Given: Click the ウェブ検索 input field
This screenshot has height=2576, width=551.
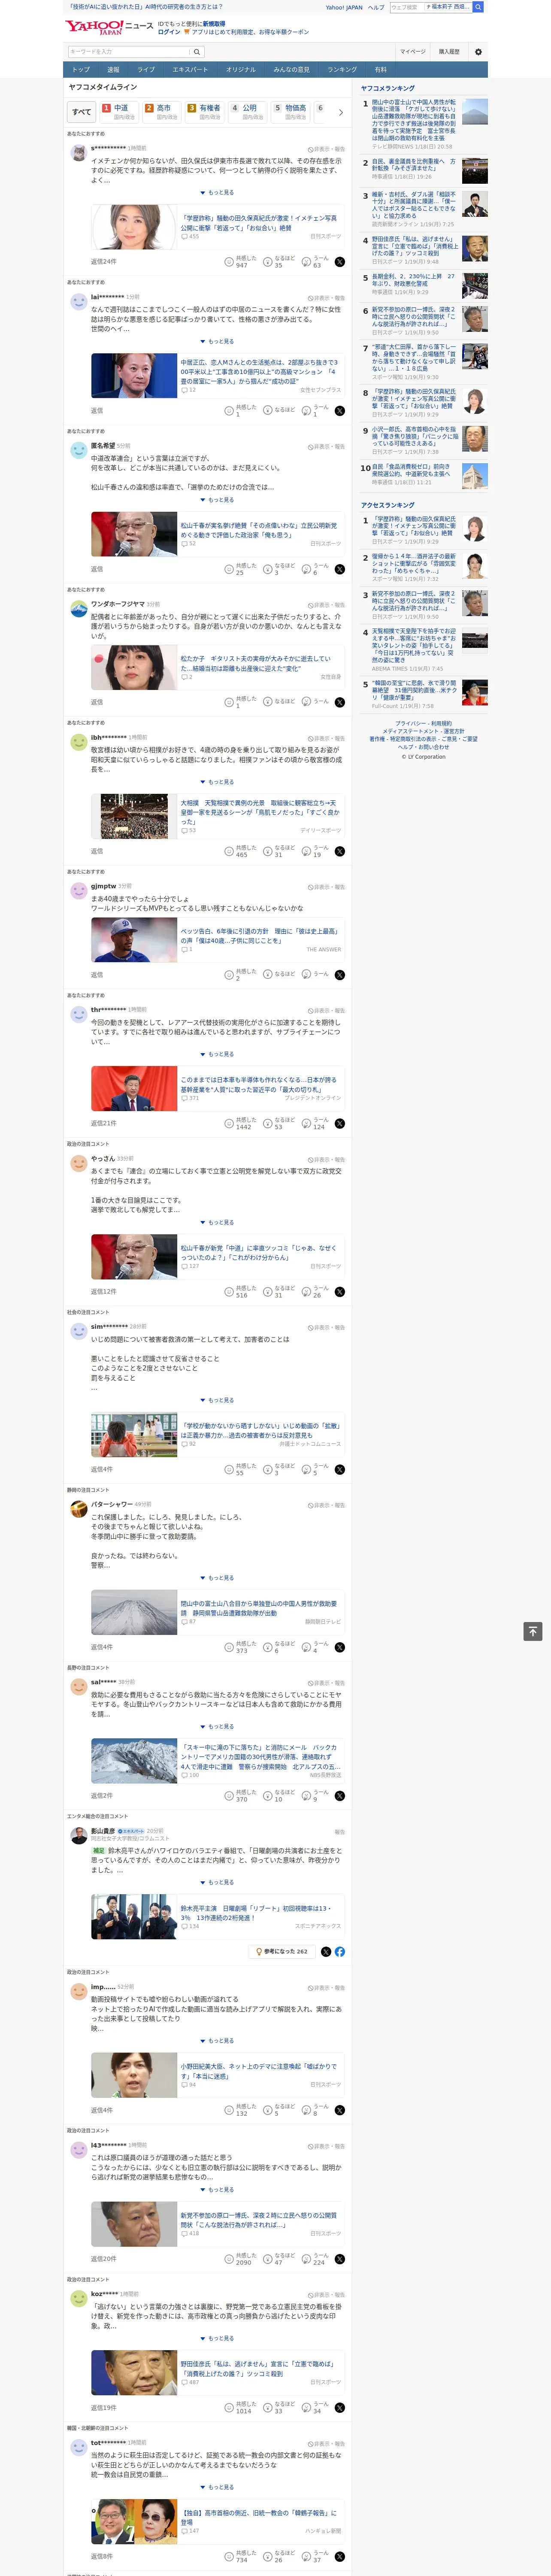Looking at the screenshot, I should (x=406, y=7).
